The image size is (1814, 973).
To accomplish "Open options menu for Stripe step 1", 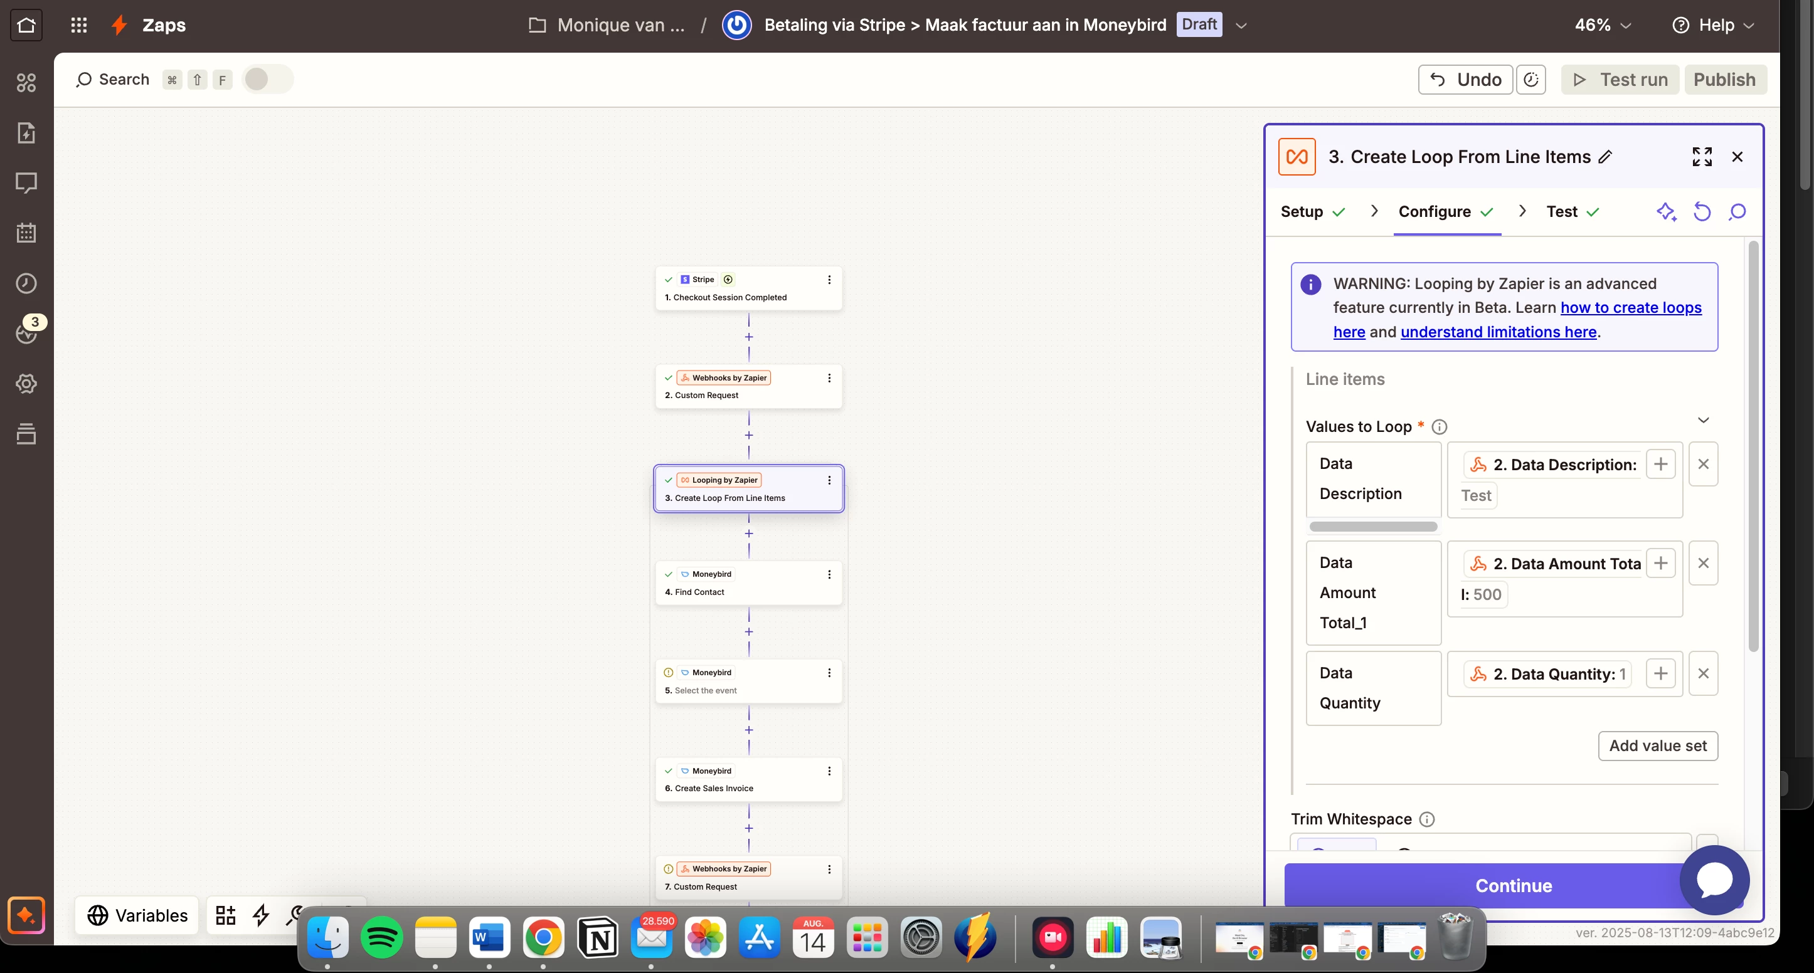I will coord(829,280).
